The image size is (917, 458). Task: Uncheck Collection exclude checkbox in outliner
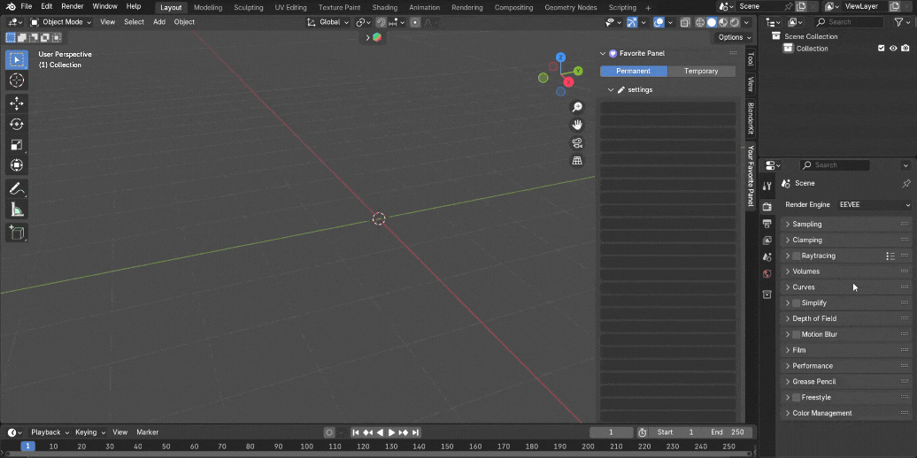point(882,49)
